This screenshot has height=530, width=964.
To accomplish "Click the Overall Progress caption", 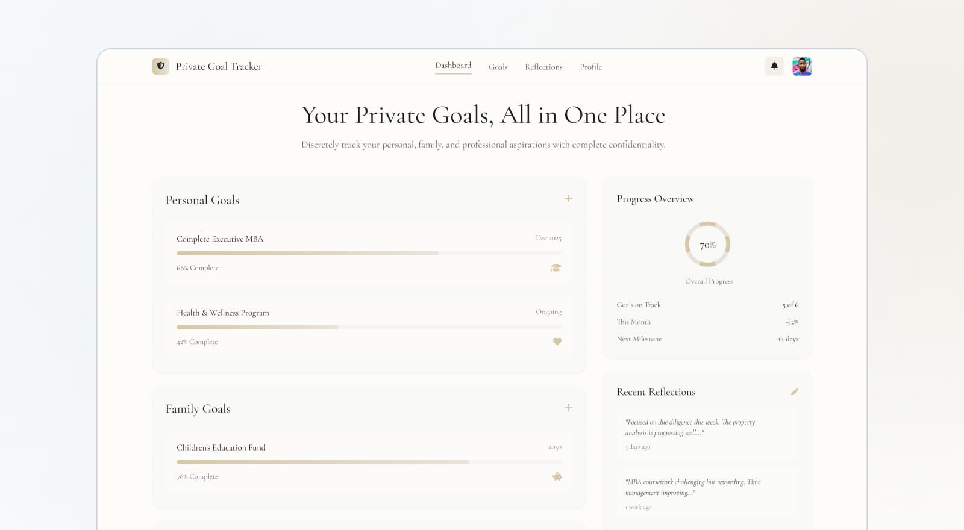I will point(709,281).
